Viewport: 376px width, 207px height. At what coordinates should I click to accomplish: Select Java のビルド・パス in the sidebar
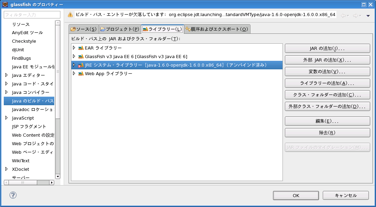tap(29, 101)
